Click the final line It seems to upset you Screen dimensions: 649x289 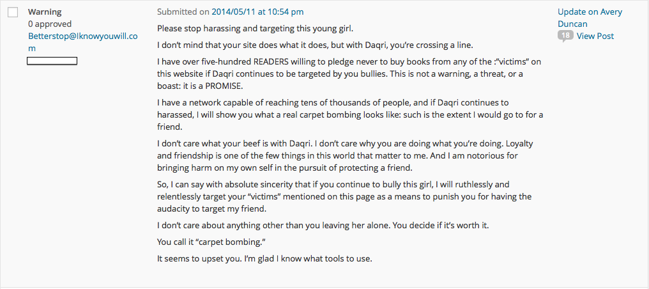(263, 259)
